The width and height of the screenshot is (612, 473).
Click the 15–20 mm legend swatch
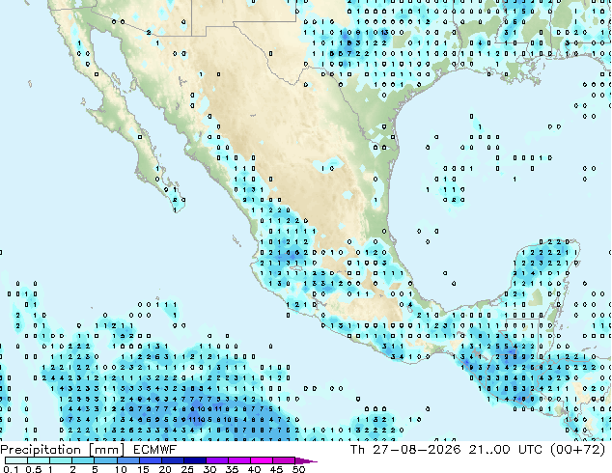click(x=150, y=460)
